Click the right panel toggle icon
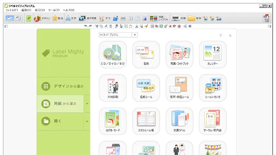The image size is (276, 155). click(x=269, y=26)
